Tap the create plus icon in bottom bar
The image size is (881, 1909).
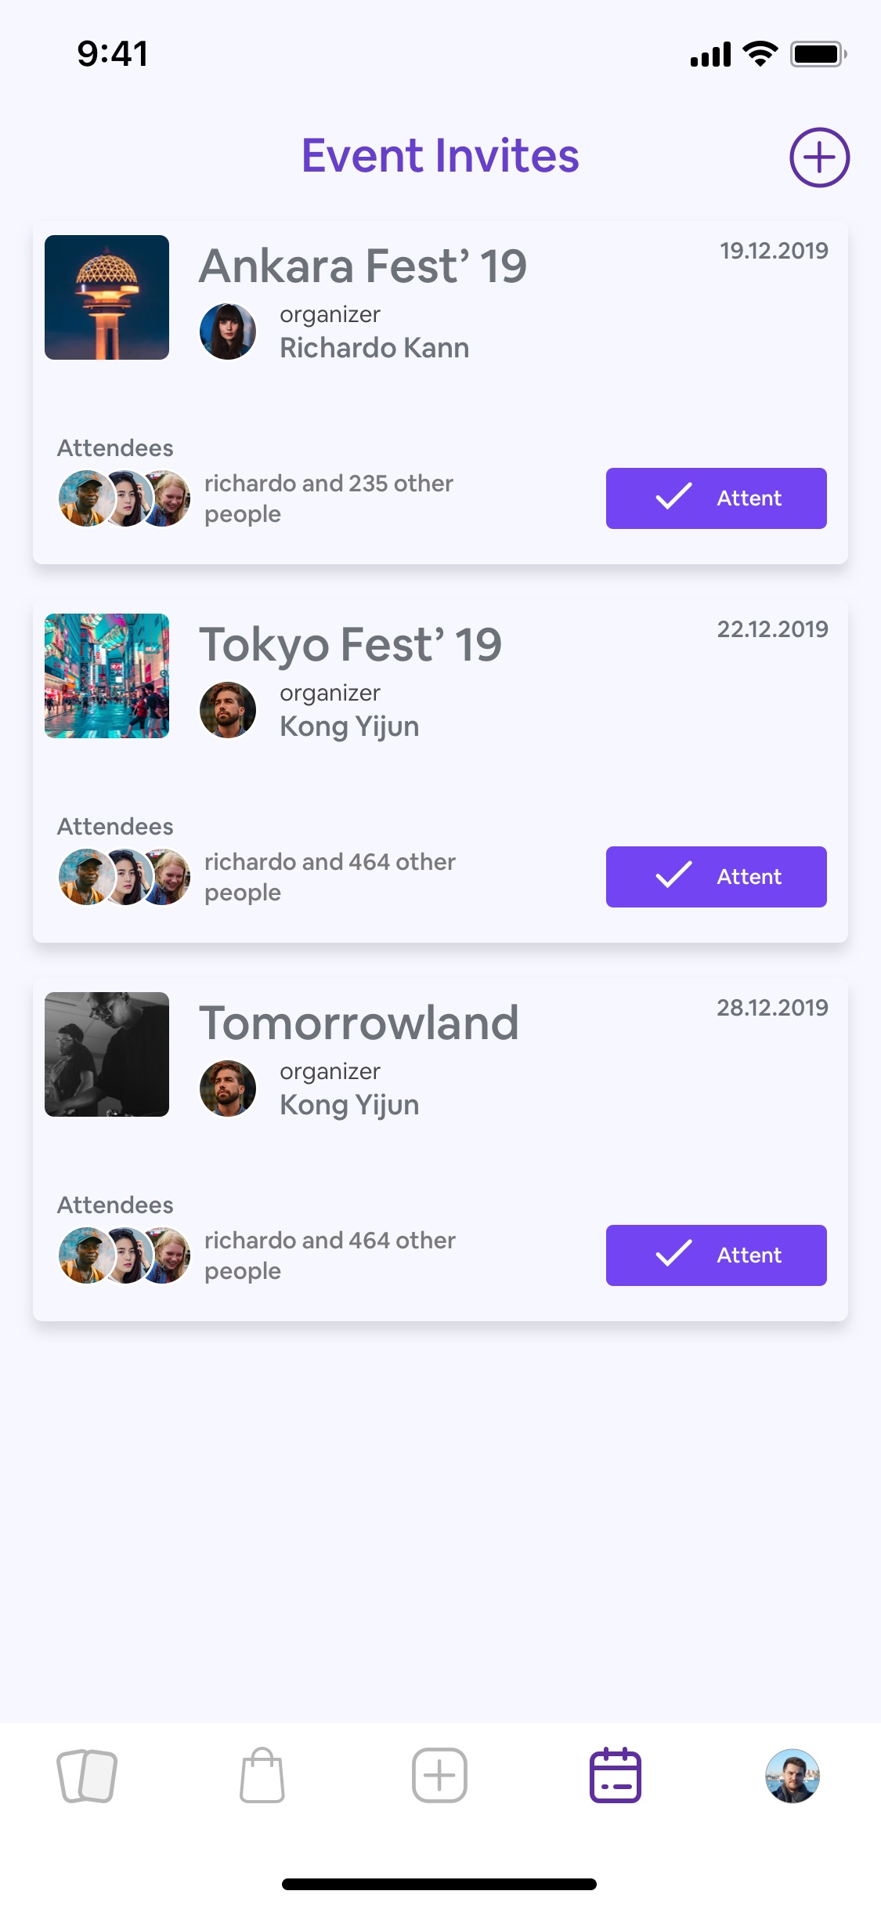[439, 1776]
